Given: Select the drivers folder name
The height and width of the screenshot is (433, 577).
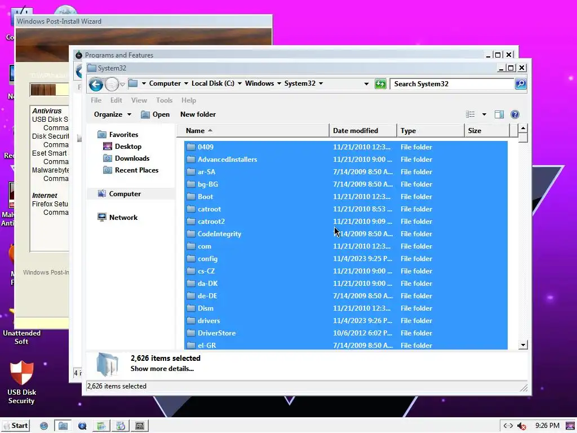Looking at the screenshot, I should (208, 321).
